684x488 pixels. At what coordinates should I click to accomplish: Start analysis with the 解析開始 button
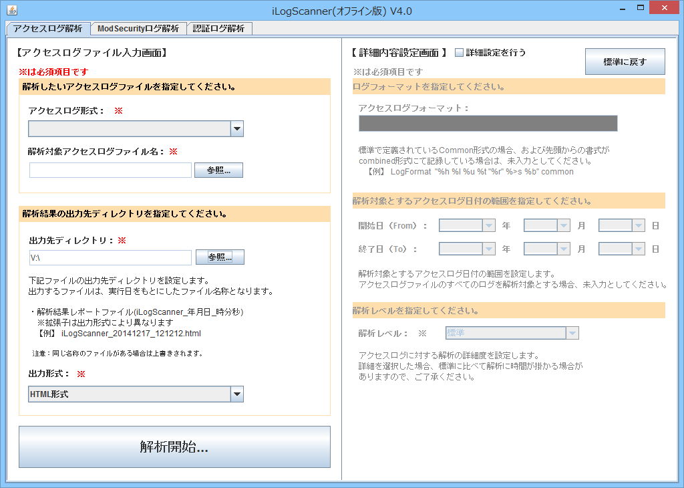(174, 447)
